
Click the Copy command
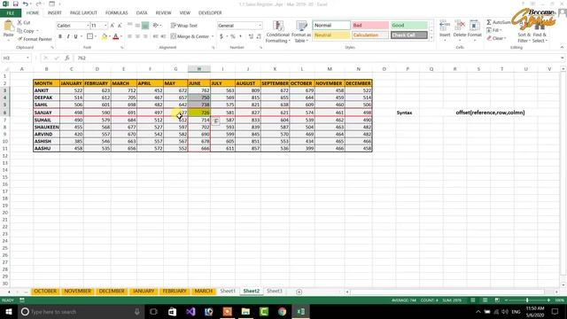pos(26,31)
